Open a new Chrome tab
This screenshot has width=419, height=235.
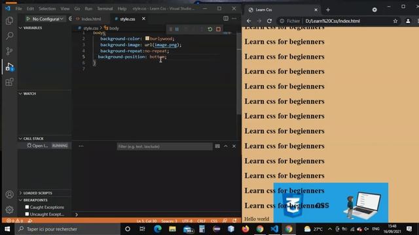328,10
